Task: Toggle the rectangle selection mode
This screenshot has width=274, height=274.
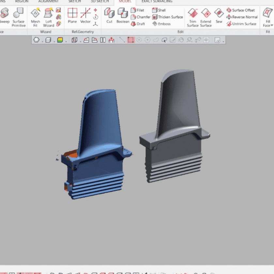Action: [131, 40]
